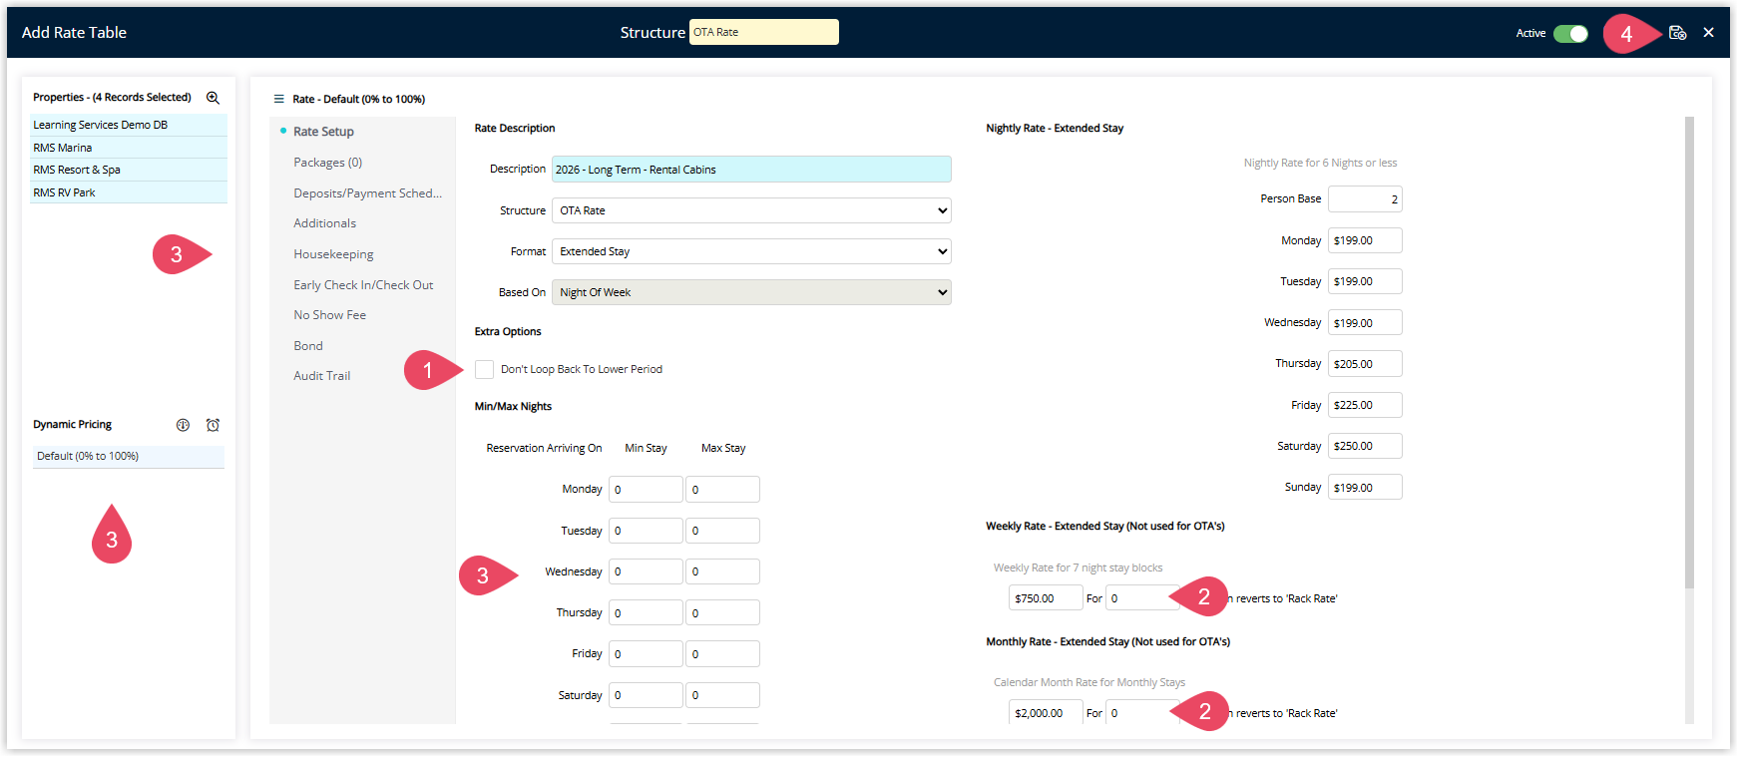Select the No Show Fee tab
Viewport: 1738px width, 757px height.
[x=329, y=315]
